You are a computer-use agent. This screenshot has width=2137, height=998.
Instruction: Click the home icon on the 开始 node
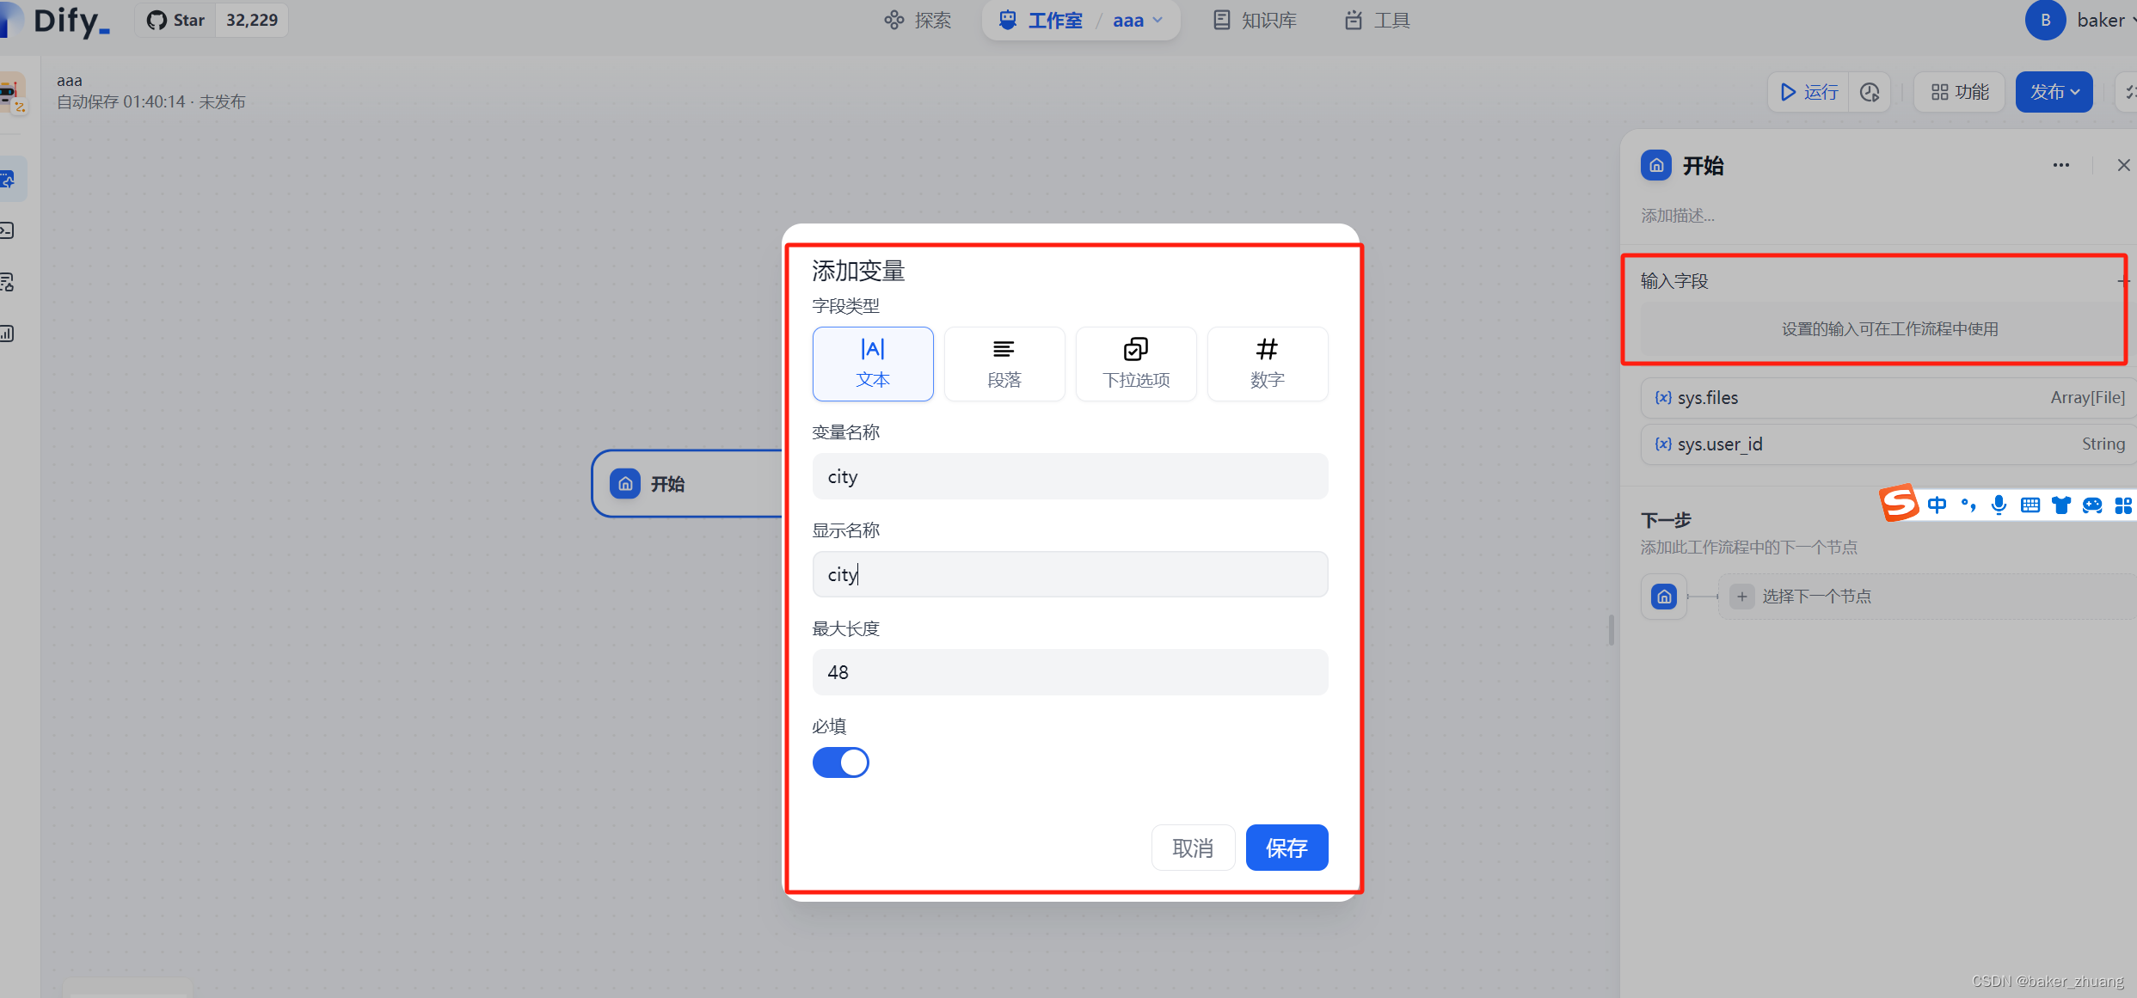pyautogui.click(x=624, y=483)
